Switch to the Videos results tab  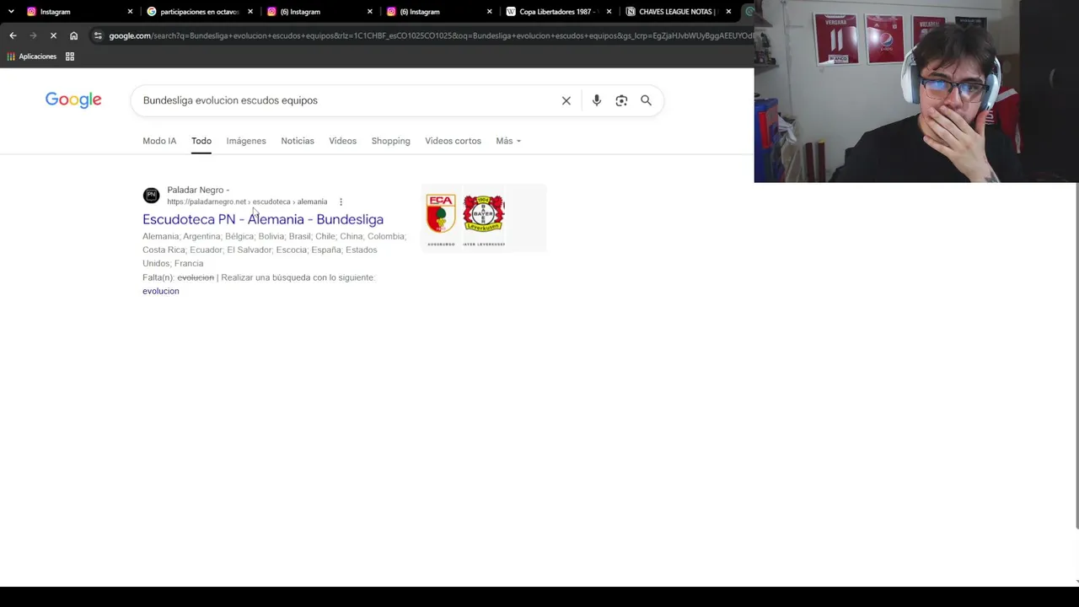342,141
